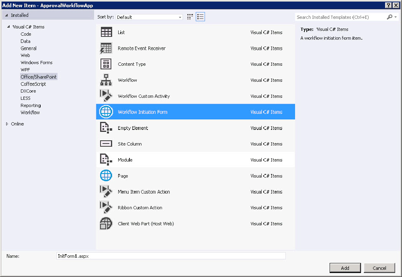Select the Menu Item Custom Action icon

click(x=106, y=192)
